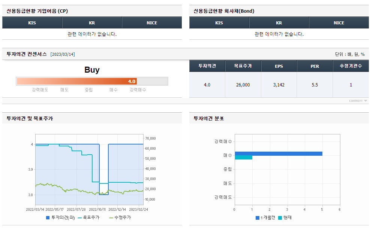Click the 단위 : 배, 원, % note

point(350,54)
